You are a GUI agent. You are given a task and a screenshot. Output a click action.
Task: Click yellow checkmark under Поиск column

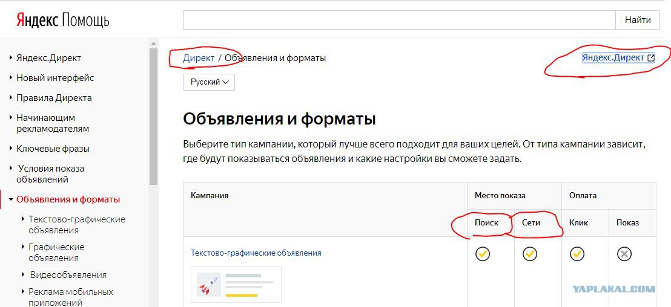(482, 254)
